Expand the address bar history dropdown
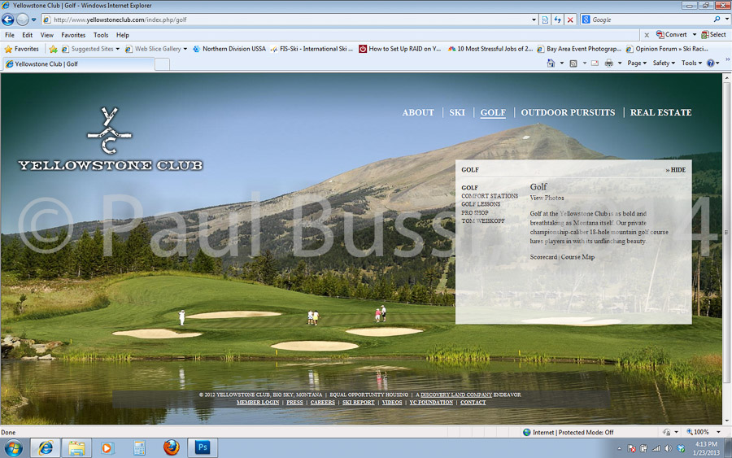Screen dimensions: 732x458 (x=534, y=20)
